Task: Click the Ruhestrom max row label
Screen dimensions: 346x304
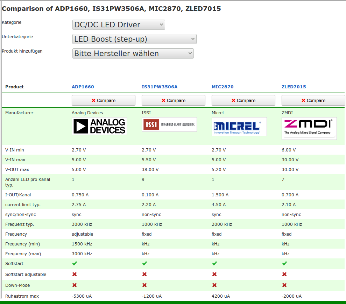Action: click(x=22, y=296)
